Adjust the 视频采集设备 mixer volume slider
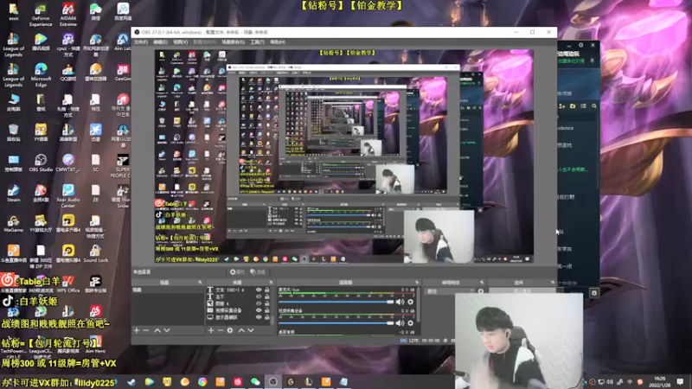The height and width of the screenshot is (389, 692). pyautogui.click(x=336, y=323)
